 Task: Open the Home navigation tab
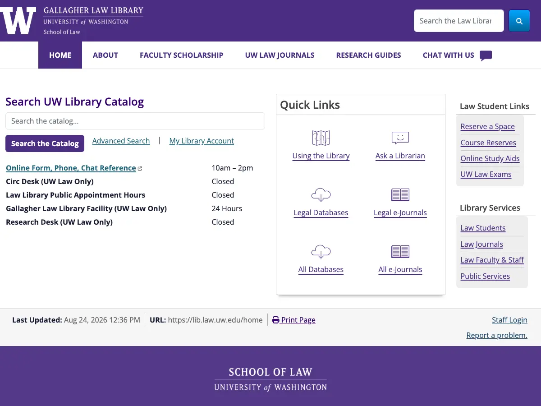[x=60, y=55]
